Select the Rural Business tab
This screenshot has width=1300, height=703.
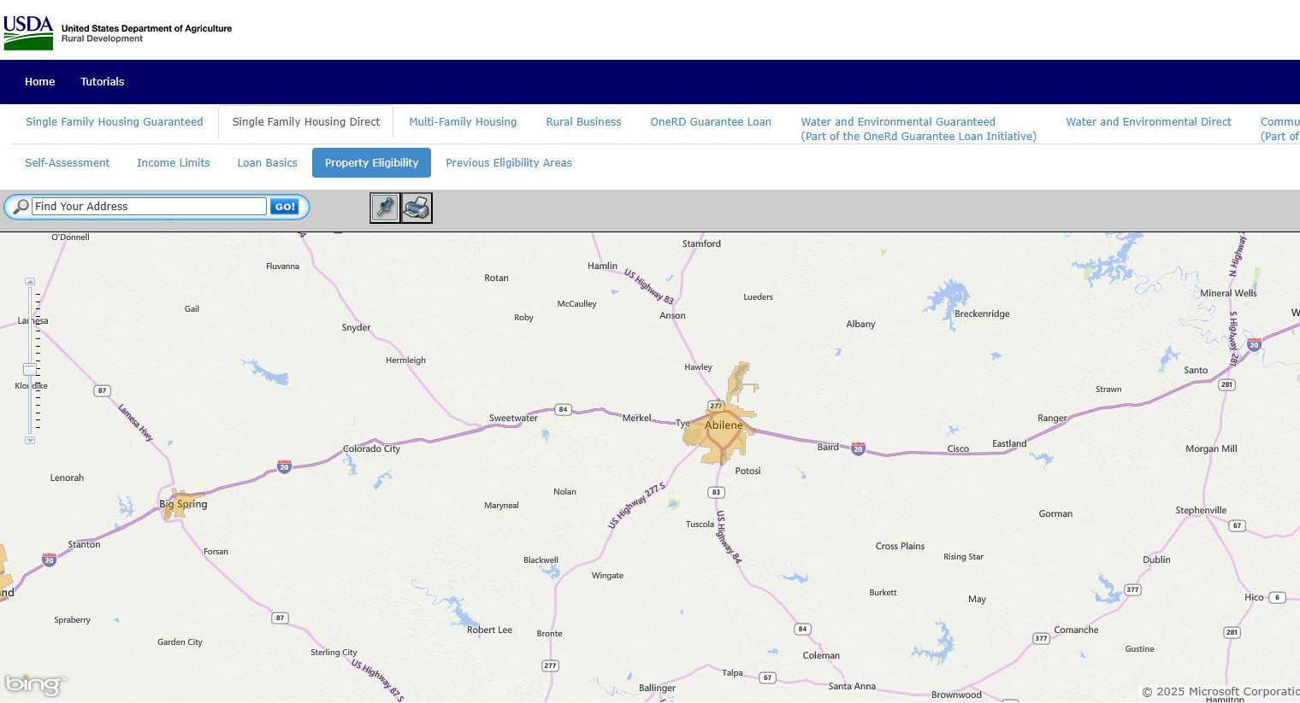click(583, 121)
